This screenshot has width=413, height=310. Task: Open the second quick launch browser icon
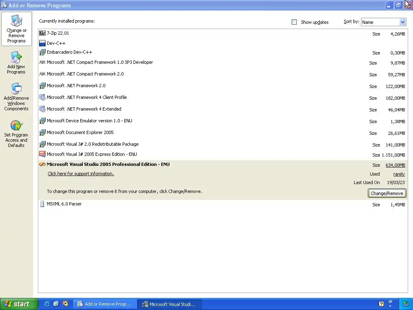tap(56, 304)
